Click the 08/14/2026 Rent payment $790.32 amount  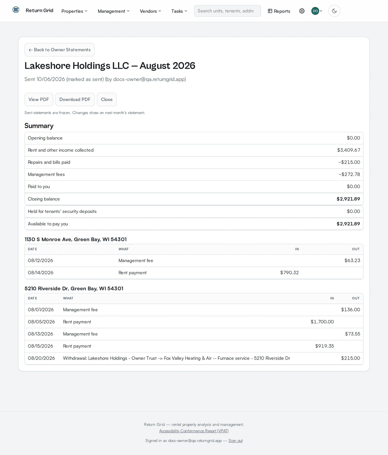click(x=289, y=273)
